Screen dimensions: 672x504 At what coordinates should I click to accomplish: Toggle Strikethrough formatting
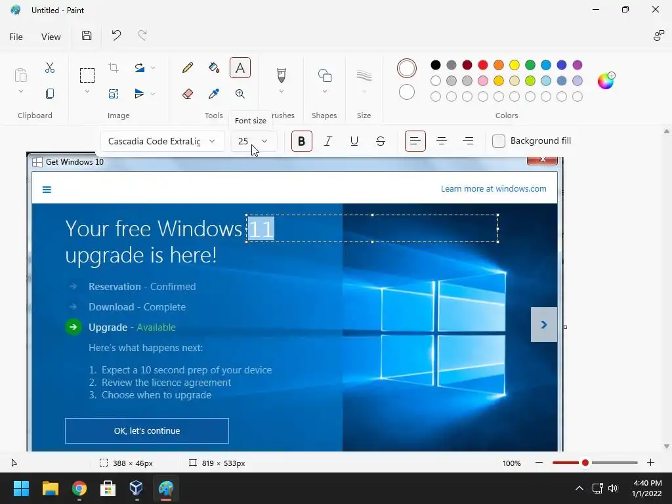[381, 141]
